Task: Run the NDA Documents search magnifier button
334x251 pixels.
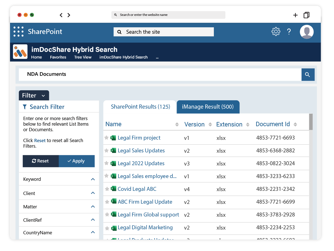Action: click(x=308, y=74)
